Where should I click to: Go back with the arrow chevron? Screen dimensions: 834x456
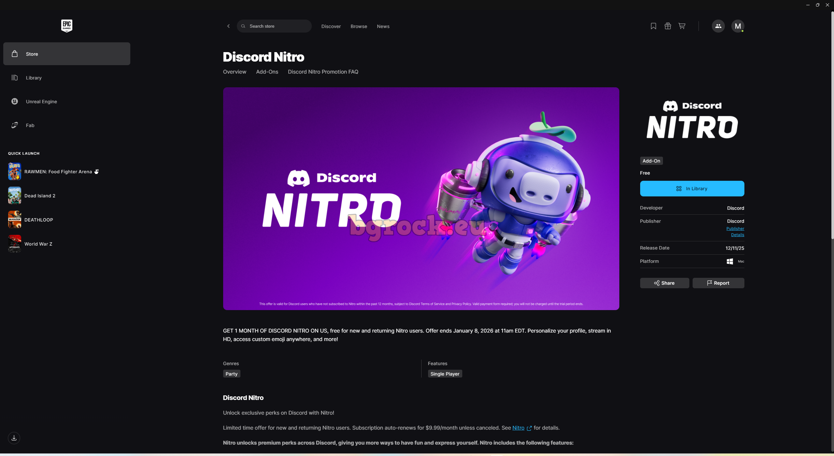click(228, 26)
